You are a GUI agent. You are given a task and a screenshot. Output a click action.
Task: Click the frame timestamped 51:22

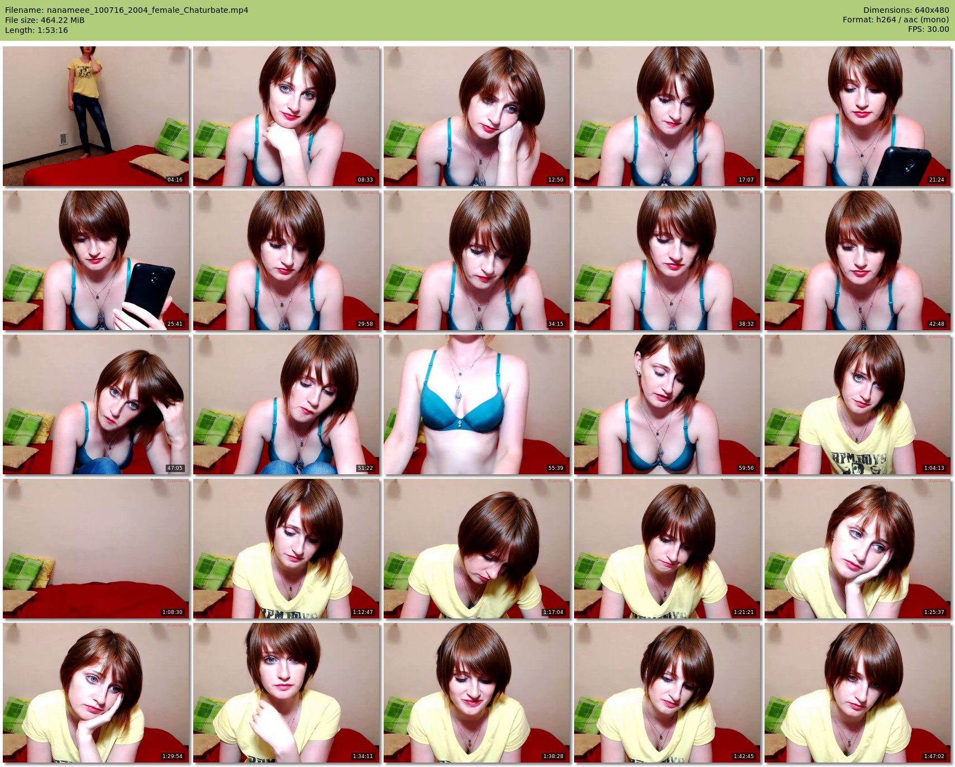click(x=286, y=404)
